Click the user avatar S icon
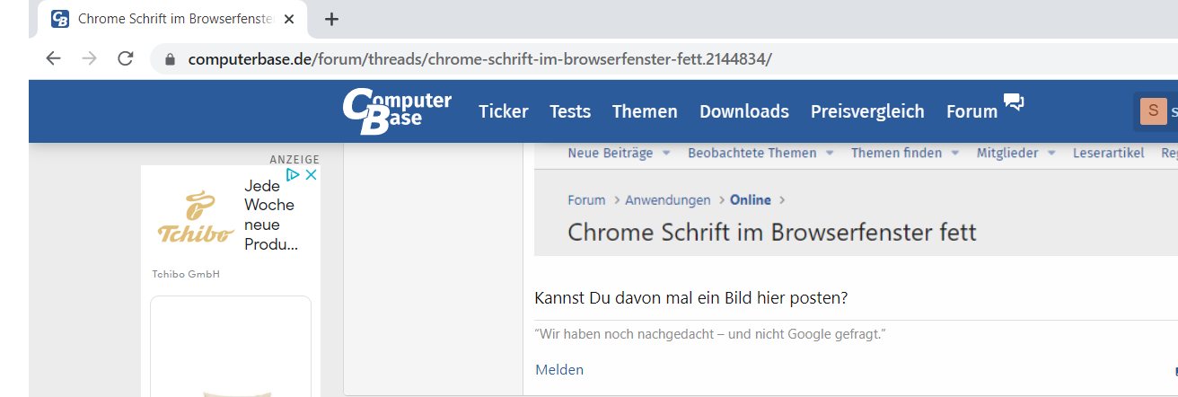Viewport: 1178px width, 397px height. pyautogui.click(x=1154, y=111)
